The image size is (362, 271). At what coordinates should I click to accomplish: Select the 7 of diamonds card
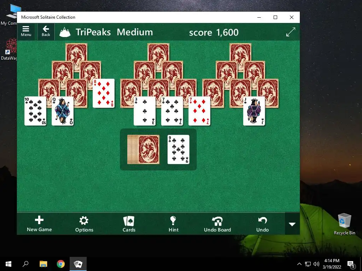199,111
